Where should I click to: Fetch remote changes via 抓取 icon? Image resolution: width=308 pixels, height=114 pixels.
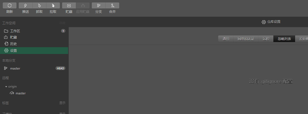[x=39, y=6]
